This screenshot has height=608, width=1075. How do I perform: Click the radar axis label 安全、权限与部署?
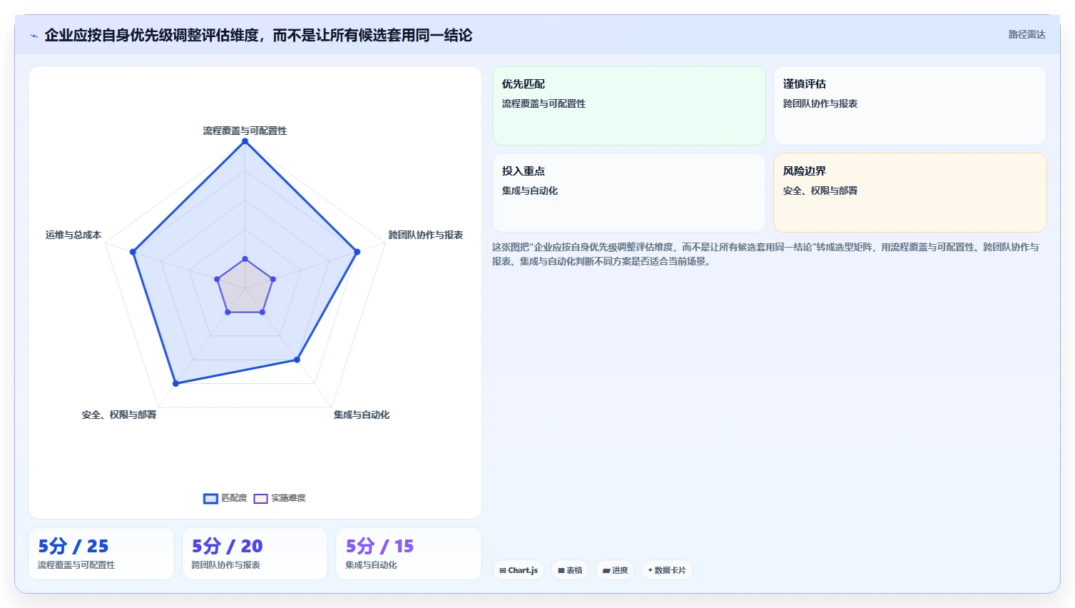tap(119, 415)
